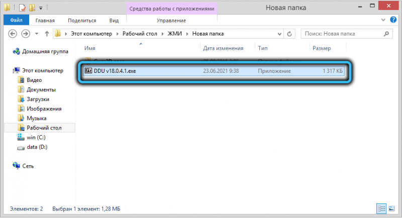Open recent locations dropdown arrow
The height and width of the screenshot is (218, 402).
pos(37,34)
